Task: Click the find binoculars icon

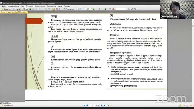Action: [x=129, y=9]
